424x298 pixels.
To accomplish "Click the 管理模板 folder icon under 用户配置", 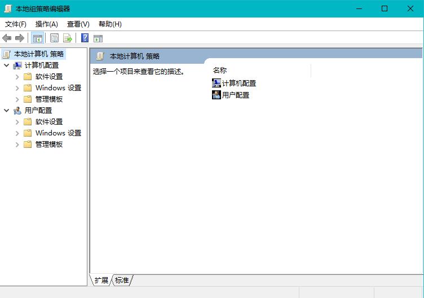I will tap(28, 144).
